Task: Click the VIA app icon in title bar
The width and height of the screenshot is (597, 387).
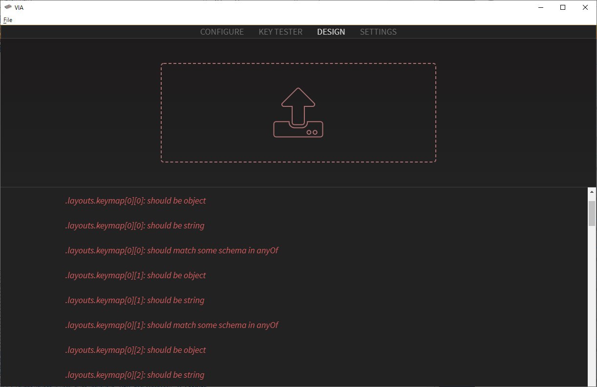Action: point(8,7)
